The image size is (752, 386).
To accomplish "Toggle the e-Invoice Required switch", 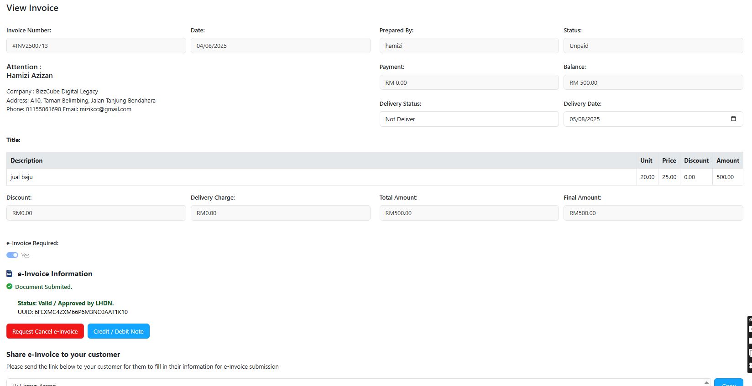I will 12,255.
